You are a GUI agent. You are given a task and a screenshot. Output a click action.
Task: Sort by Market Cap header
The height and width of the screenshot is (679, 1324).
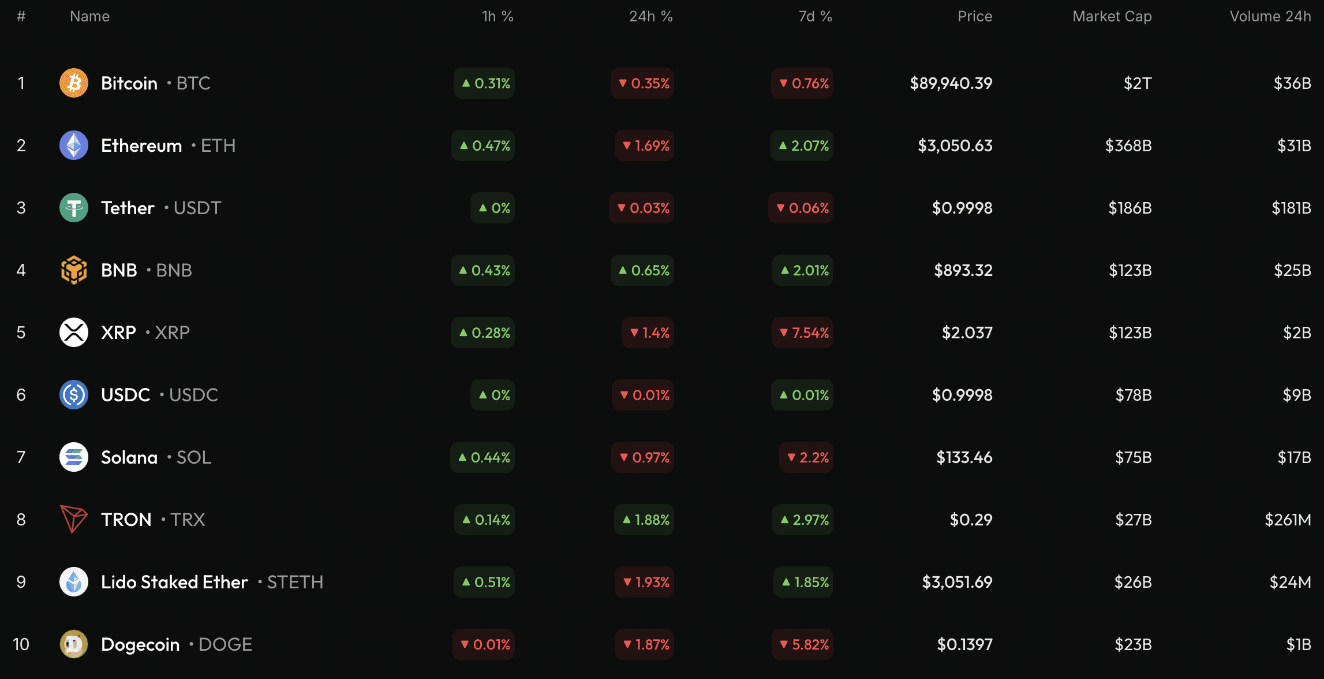(x=1111, y=16)
